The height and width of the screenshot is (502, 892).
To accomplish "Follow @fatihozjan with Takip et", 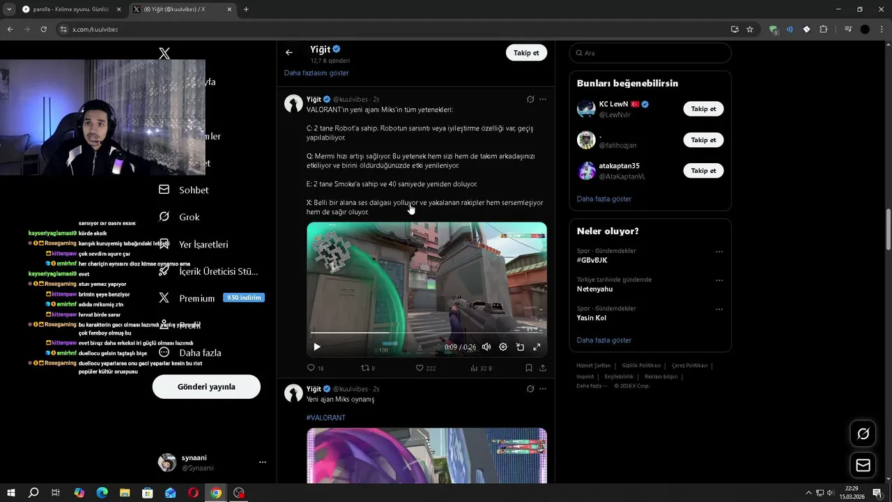I will (703, 140).
